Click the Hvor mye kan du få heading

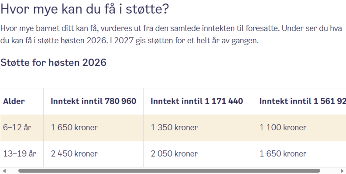(85, 9)
